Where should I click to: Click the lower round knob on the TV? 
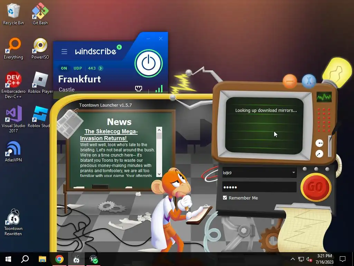(319, 154)
